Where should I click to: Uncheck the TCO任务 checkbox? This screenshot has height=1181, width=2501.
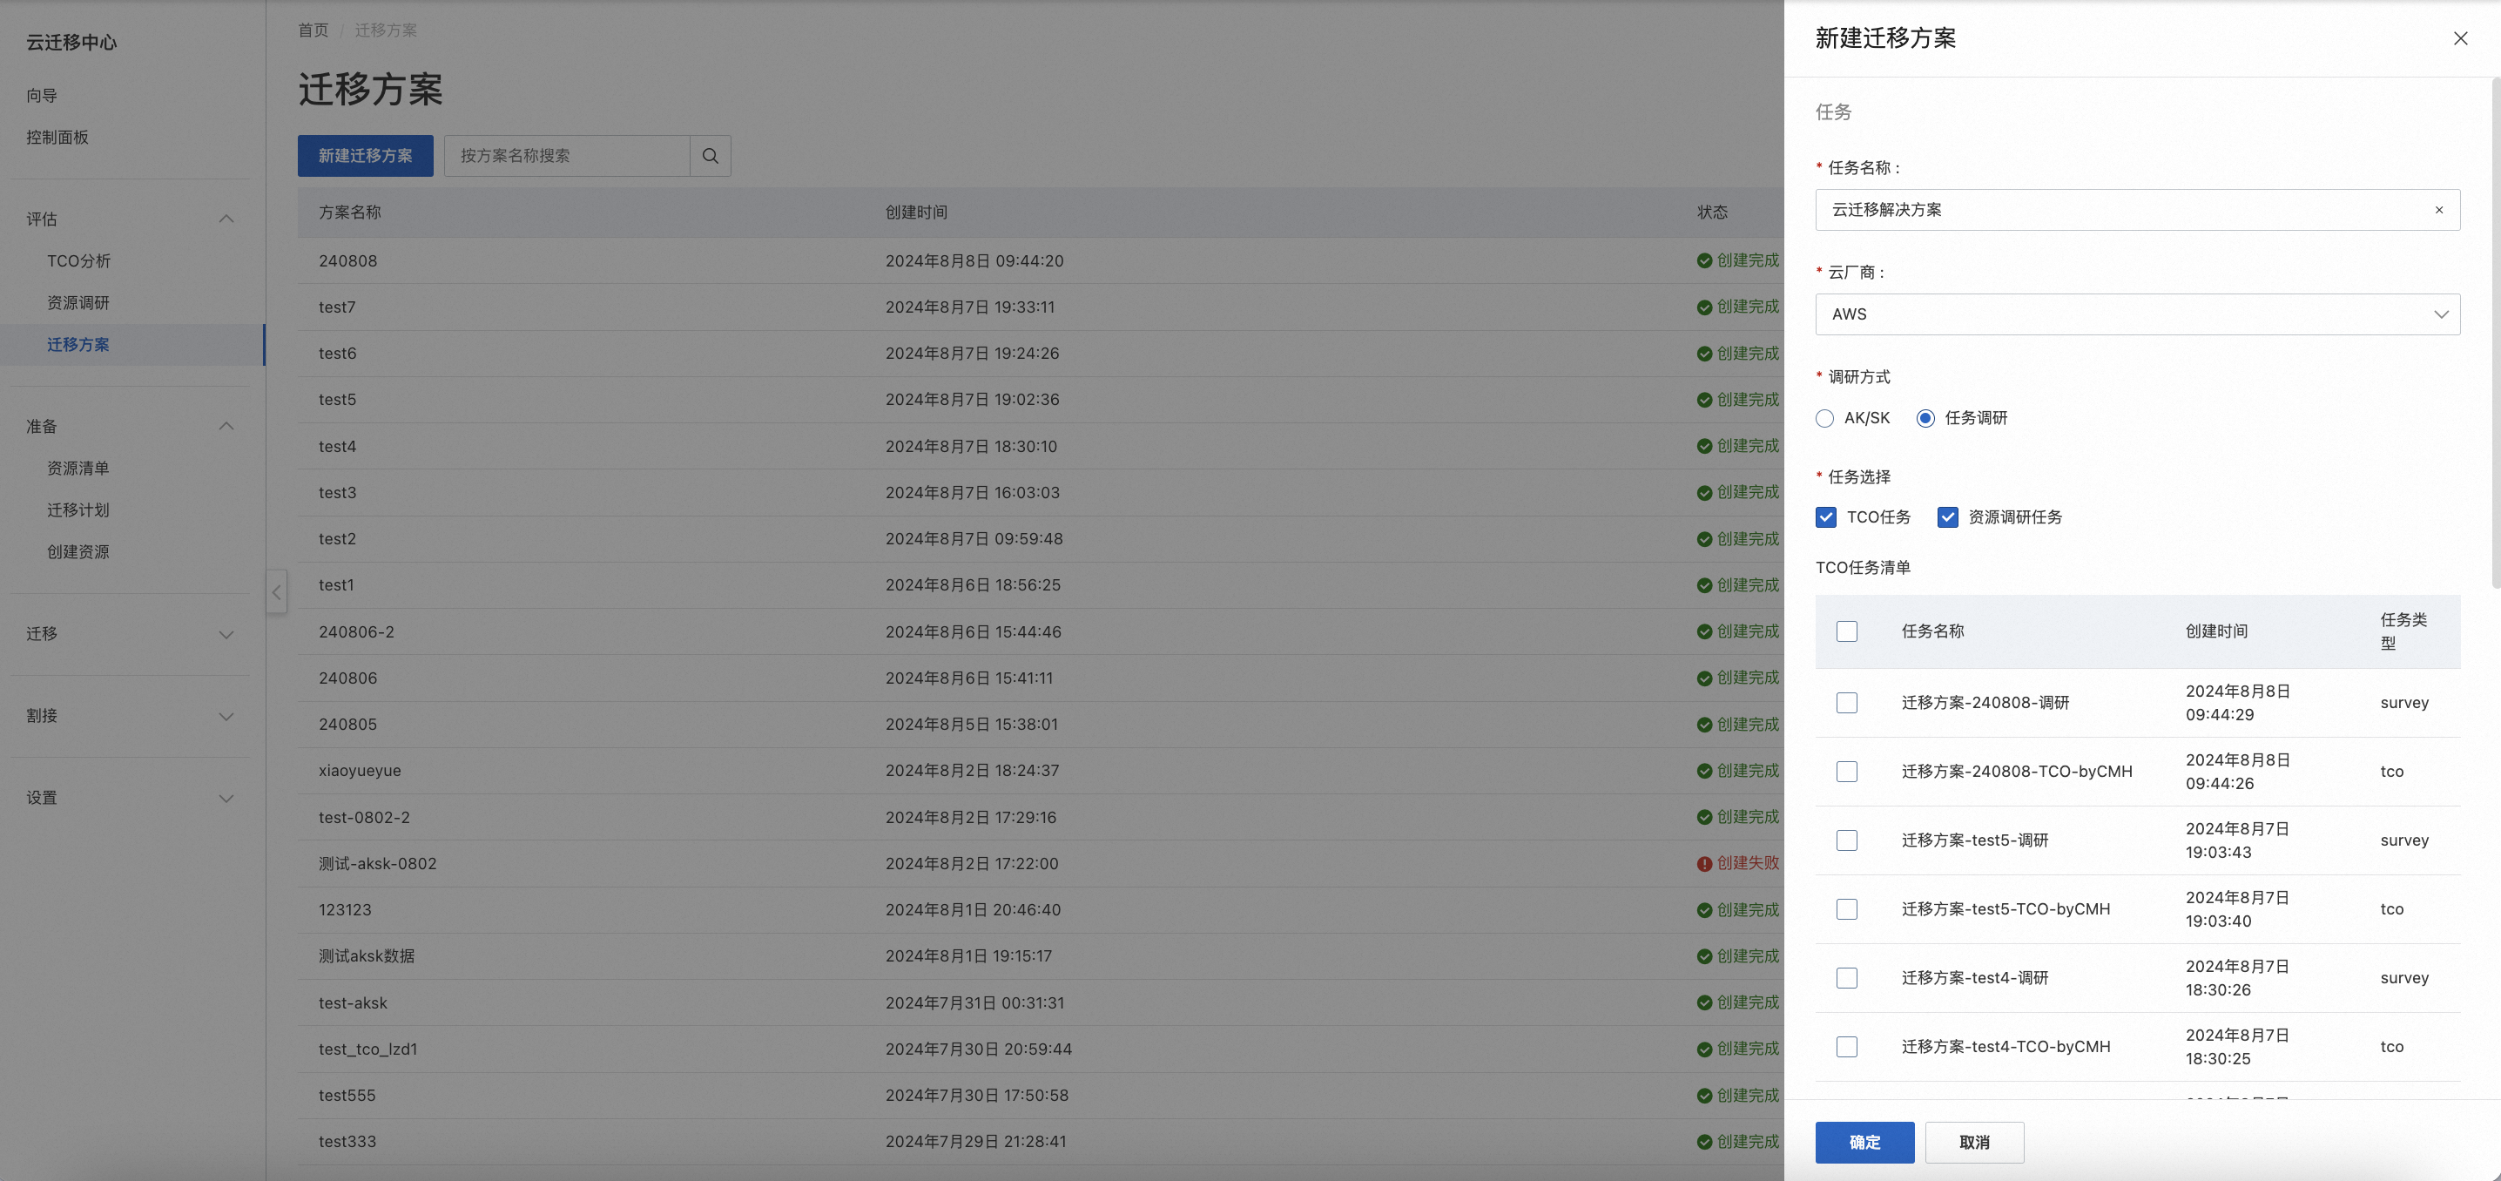[x=1826, y=516]
